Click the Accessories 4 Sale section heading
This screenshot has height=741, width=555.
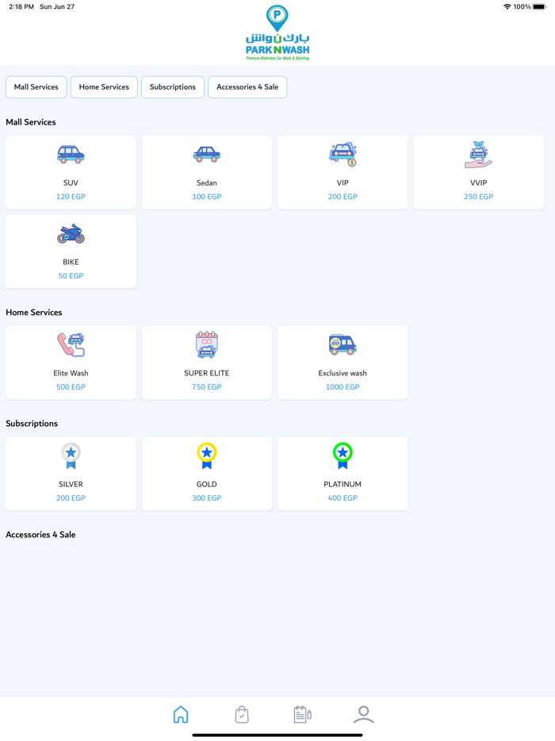pos(40,535)
